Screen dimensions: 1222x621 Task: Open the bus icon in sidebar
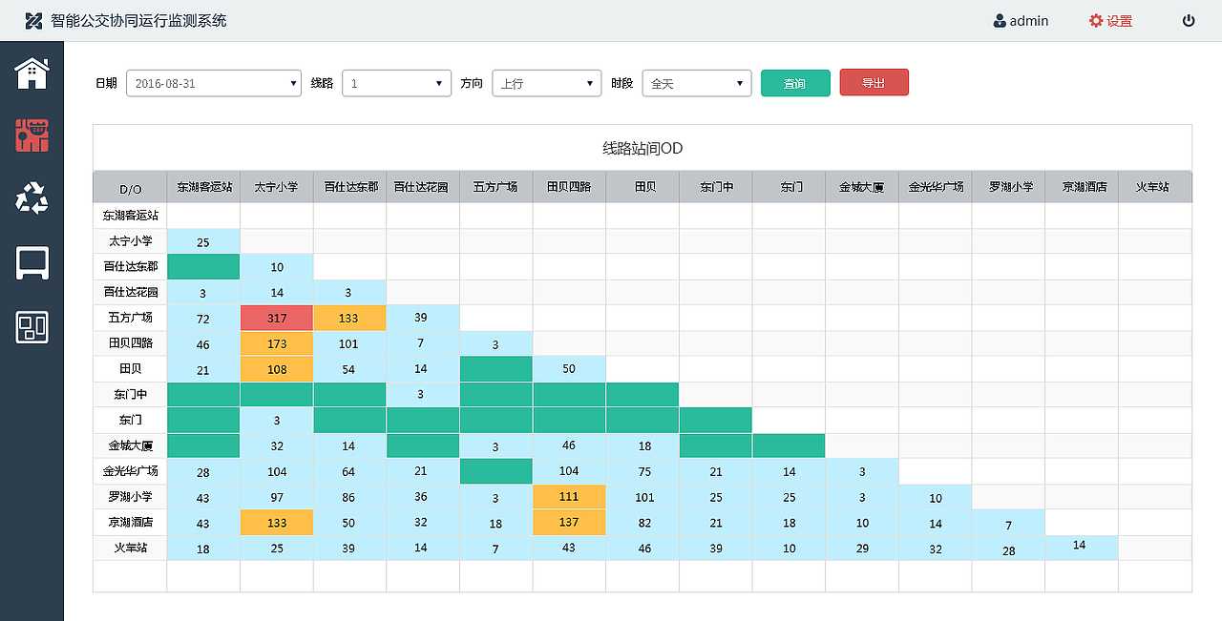32,263
